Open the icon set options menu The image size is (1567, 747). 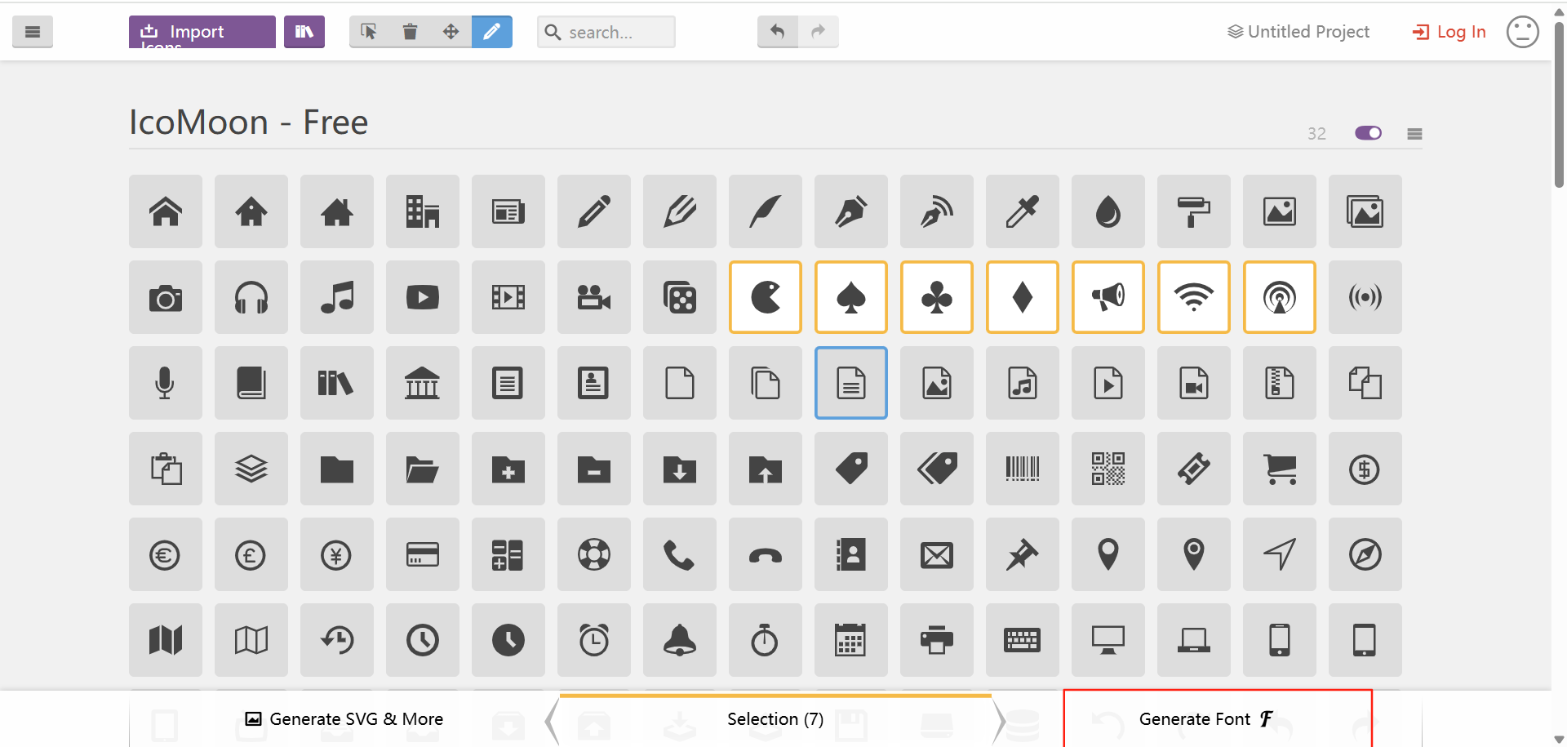pos(1414,134)
